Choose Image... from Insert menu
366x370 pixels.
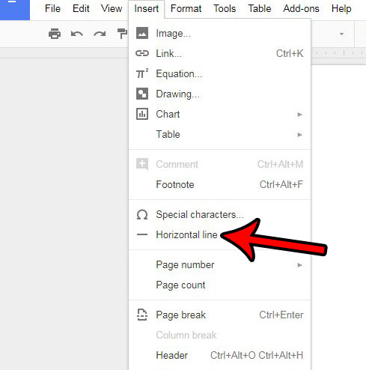pos(220,33)
